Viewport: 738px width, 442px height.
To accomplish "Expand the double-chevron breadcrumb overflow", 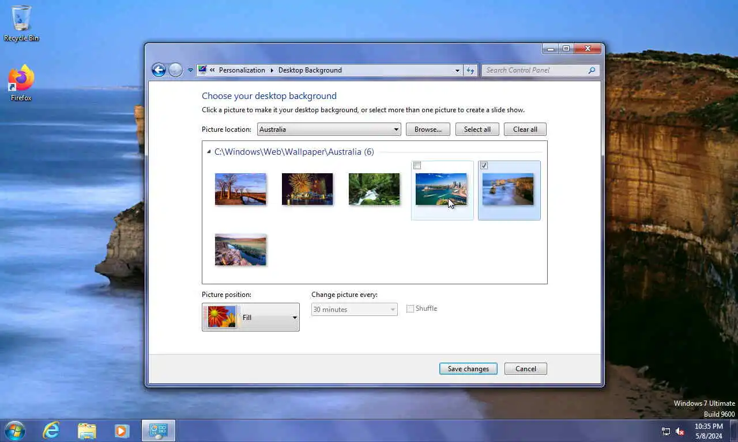I will click(x=212, y=70).
